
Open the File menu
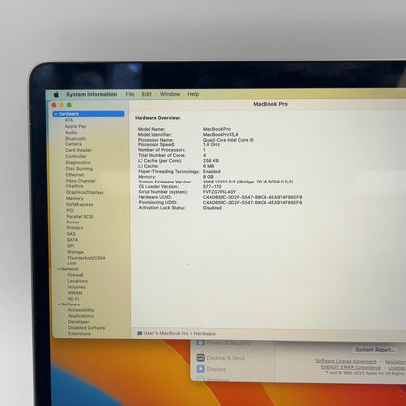130,94
